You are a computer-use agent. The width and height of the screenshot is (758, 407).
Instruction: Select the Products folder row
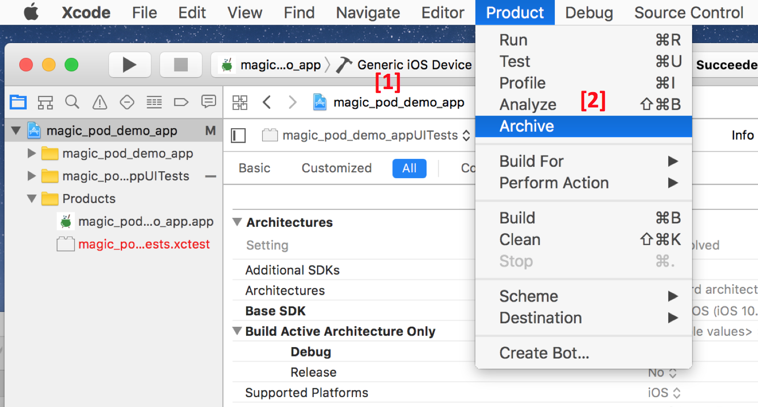[113, 199]
